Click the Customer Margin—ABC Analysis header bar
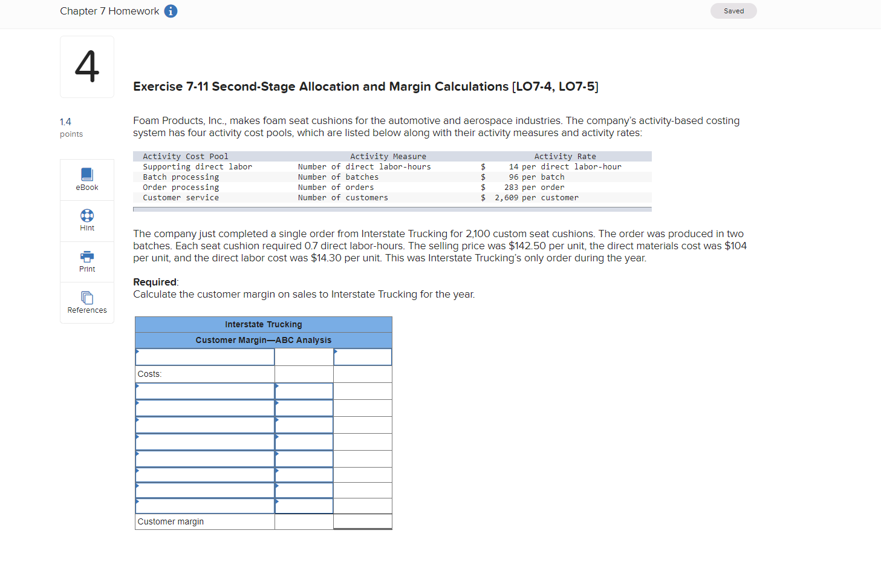Image resolution: width=881 pixels, height=565 pixels. point(263,340)
